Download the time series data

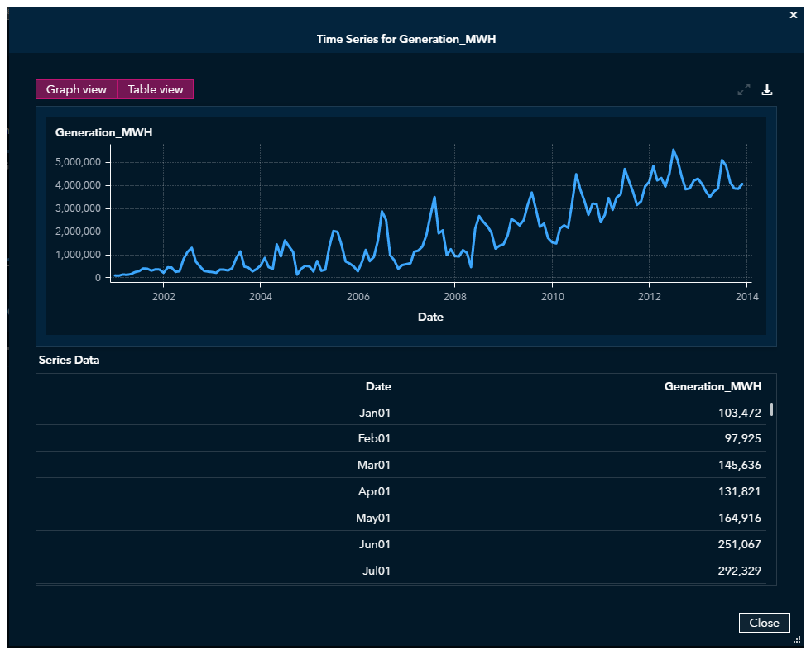767,89
